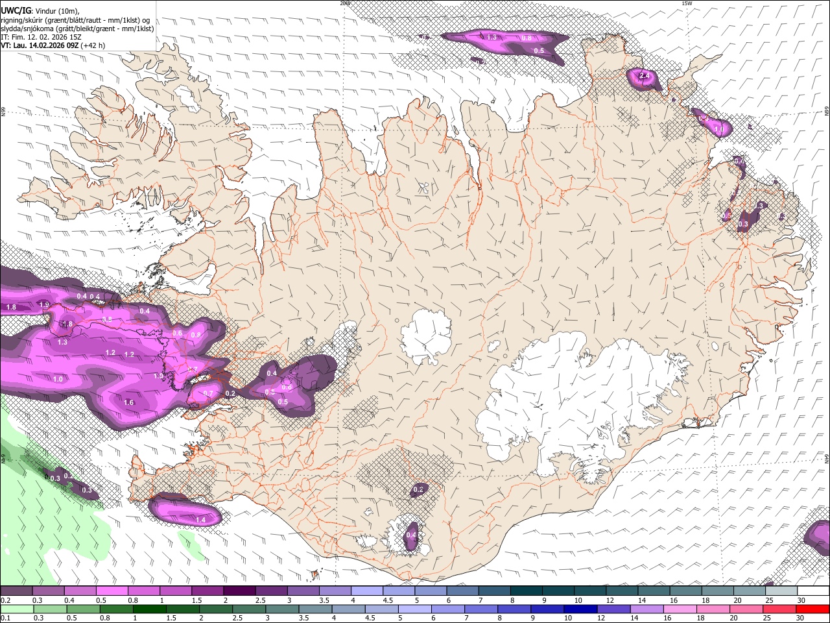This screenshot has width=830, height=623.
Task: Select the top-row legend swatch starting at 1
Action: (x=175, y=591)
